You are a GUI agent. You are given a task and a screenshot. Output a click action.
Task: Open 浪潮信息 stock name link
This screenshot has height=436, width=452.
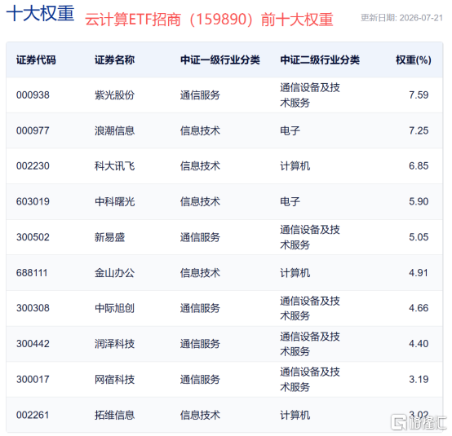[114, 130]
